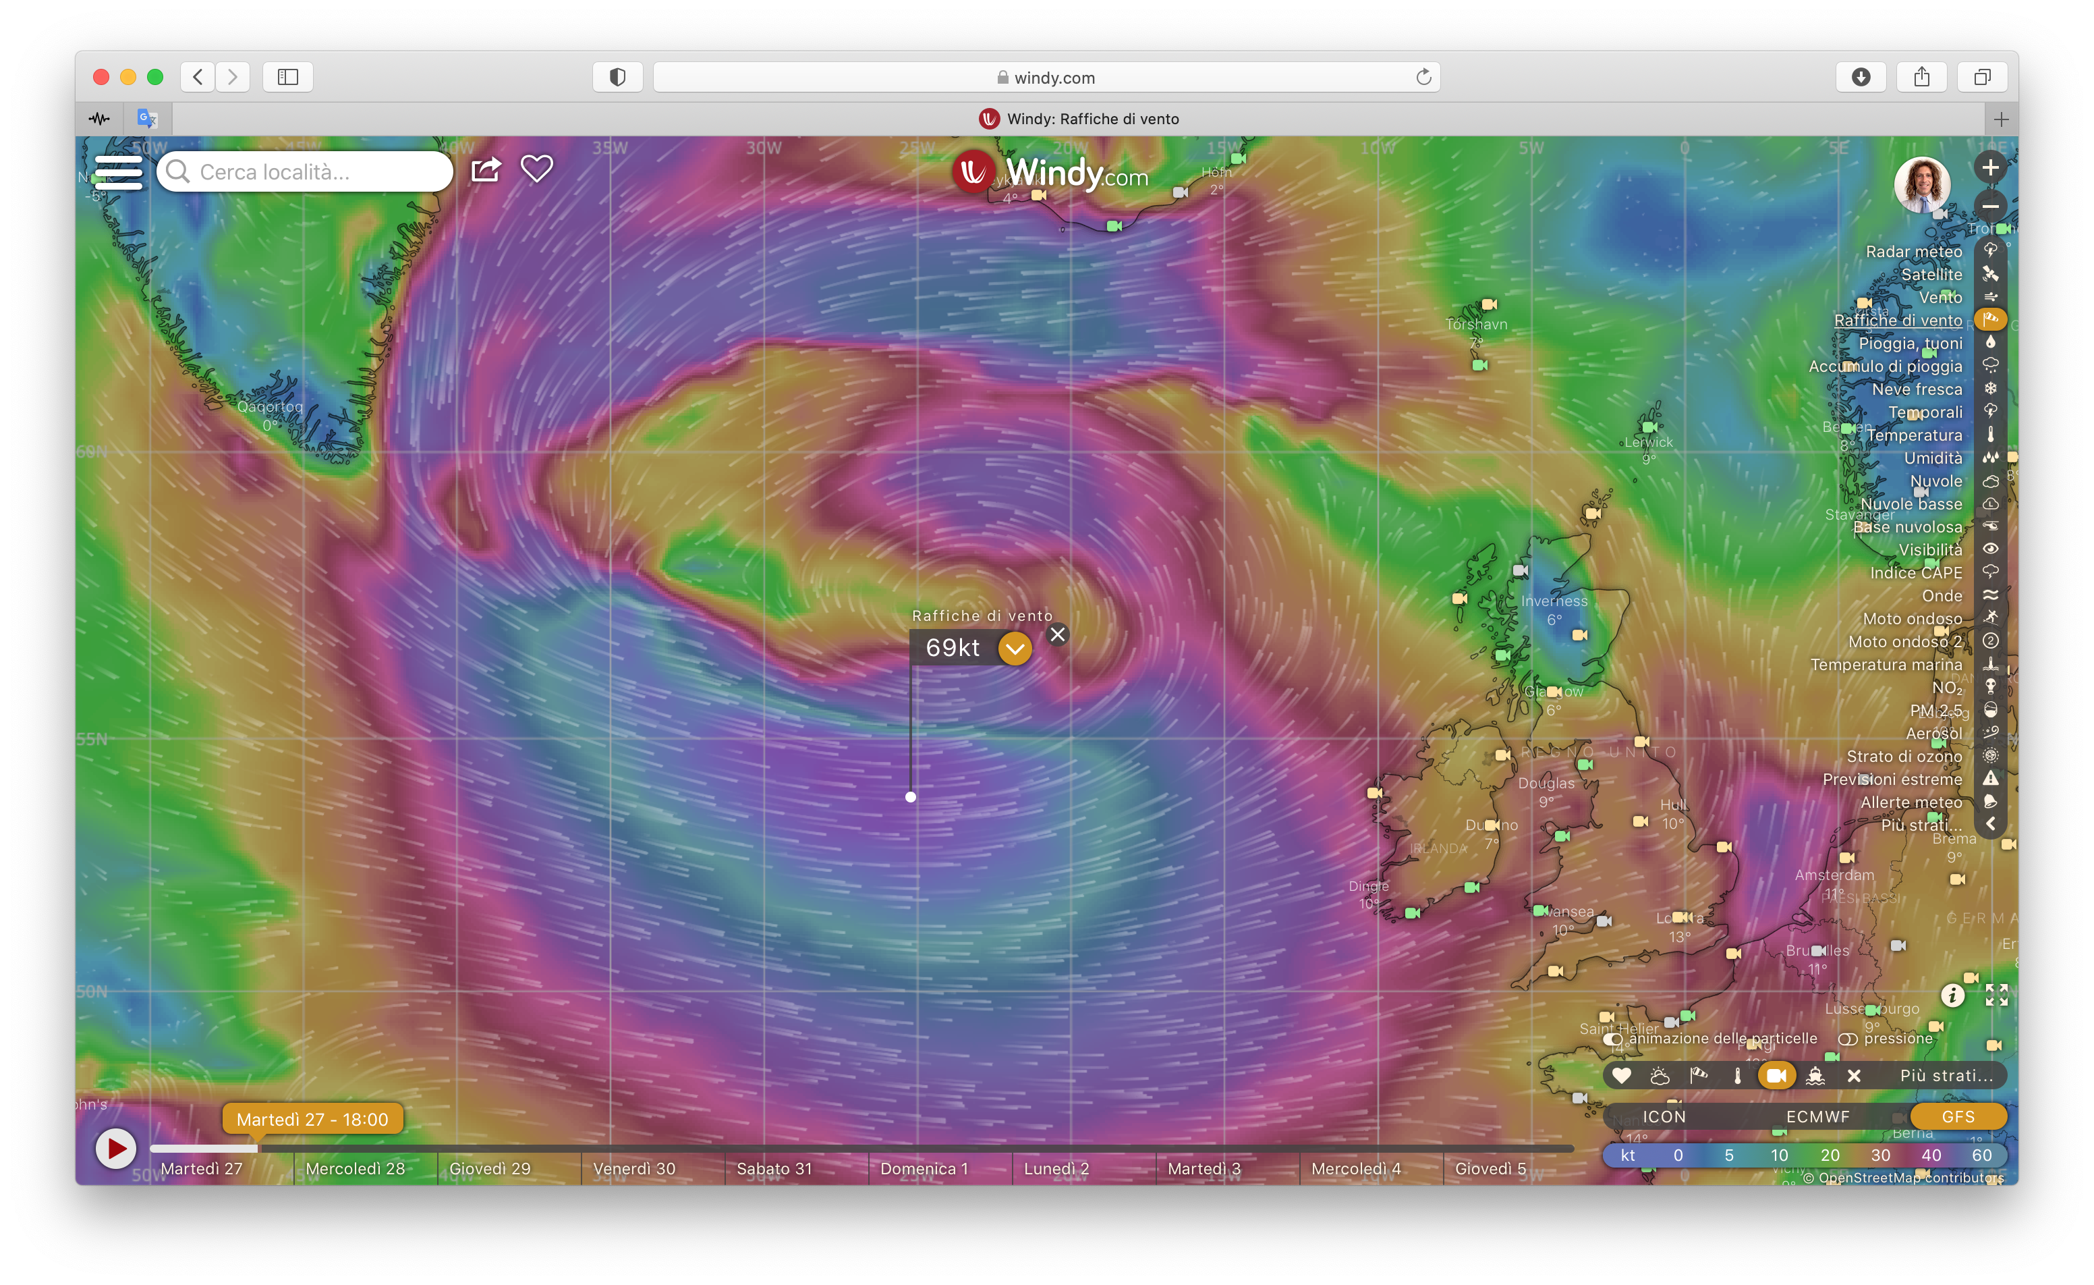Reload the windy.com page
Viewport: 2094px width, 1285px height.
1423,78
